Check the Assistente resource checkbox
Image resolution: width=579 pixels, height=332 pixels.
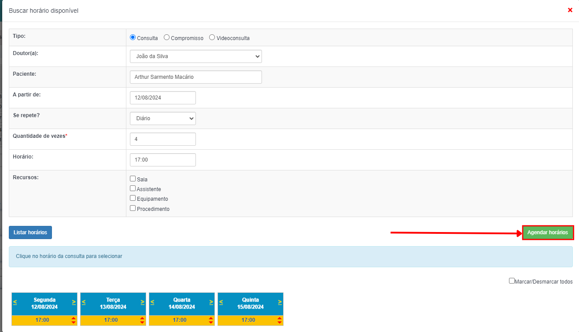(x=133, y=188)
